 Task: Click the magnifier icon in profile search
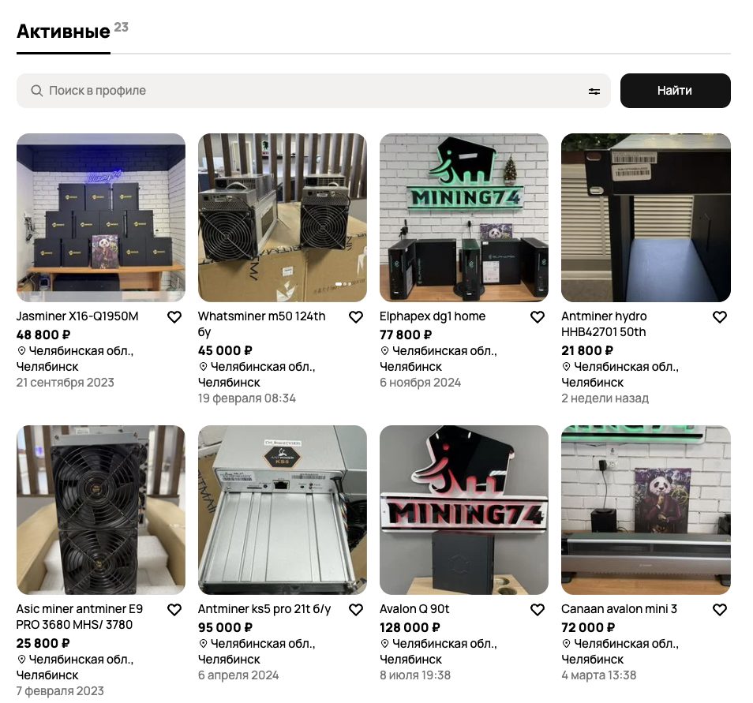[36, 91]
